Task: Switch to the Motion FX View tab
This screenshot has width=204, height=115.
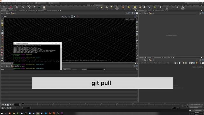Action: [x=41, y=11]
